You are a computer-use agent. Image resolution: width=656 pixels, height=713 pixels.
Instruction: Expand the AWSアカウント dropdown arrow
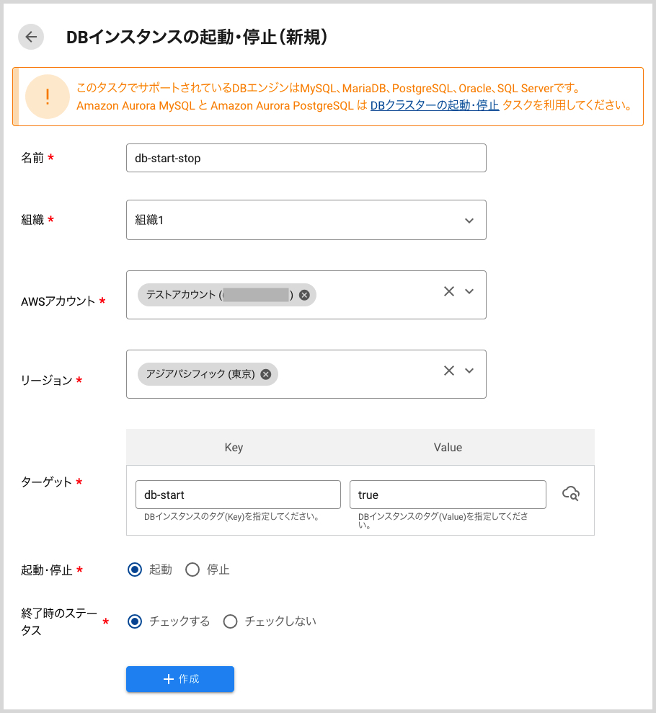pyautogui.click(x=469, y=291)
